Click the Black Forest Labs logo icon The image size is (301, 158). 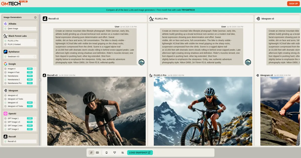(6, 36)
